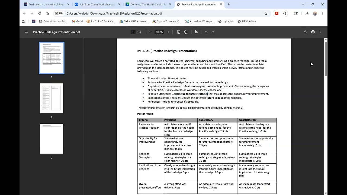Image resolution: width=347 pixels, height=195 pixels.
Task: Zoom out the PDF with minus icon
Action: pos(150,32)
